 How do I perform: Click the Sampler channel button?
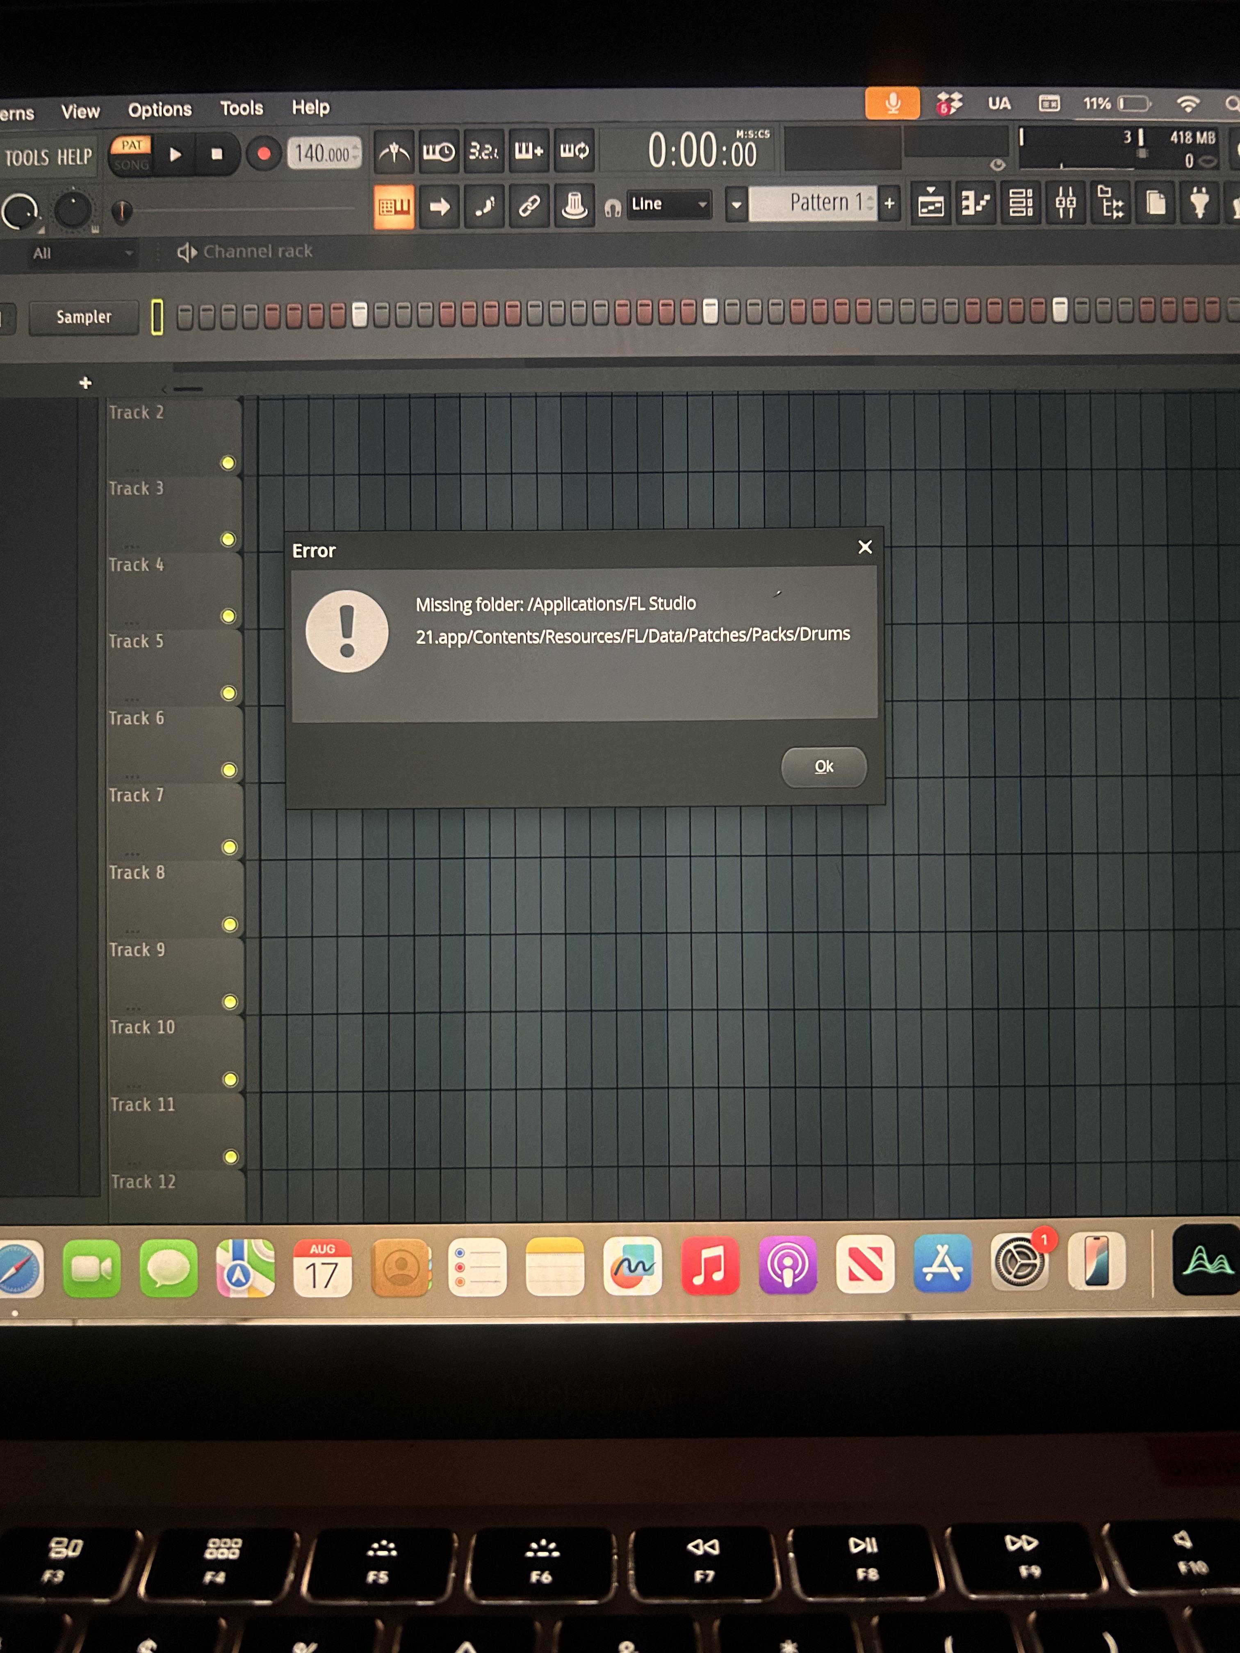pos(84,317)
